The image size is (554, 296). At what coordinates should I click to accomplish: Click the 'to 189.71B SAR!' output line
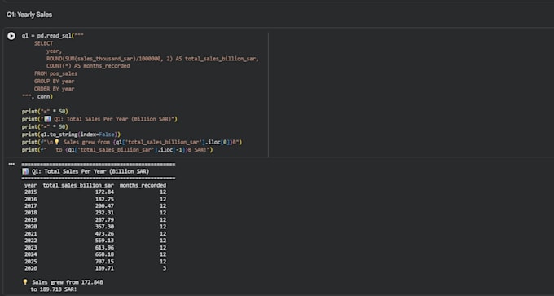click(x=54, y=289)
